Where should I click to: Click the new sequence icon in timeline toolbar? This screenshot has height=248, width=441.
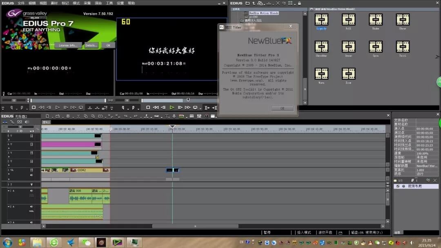pos(47,116)
